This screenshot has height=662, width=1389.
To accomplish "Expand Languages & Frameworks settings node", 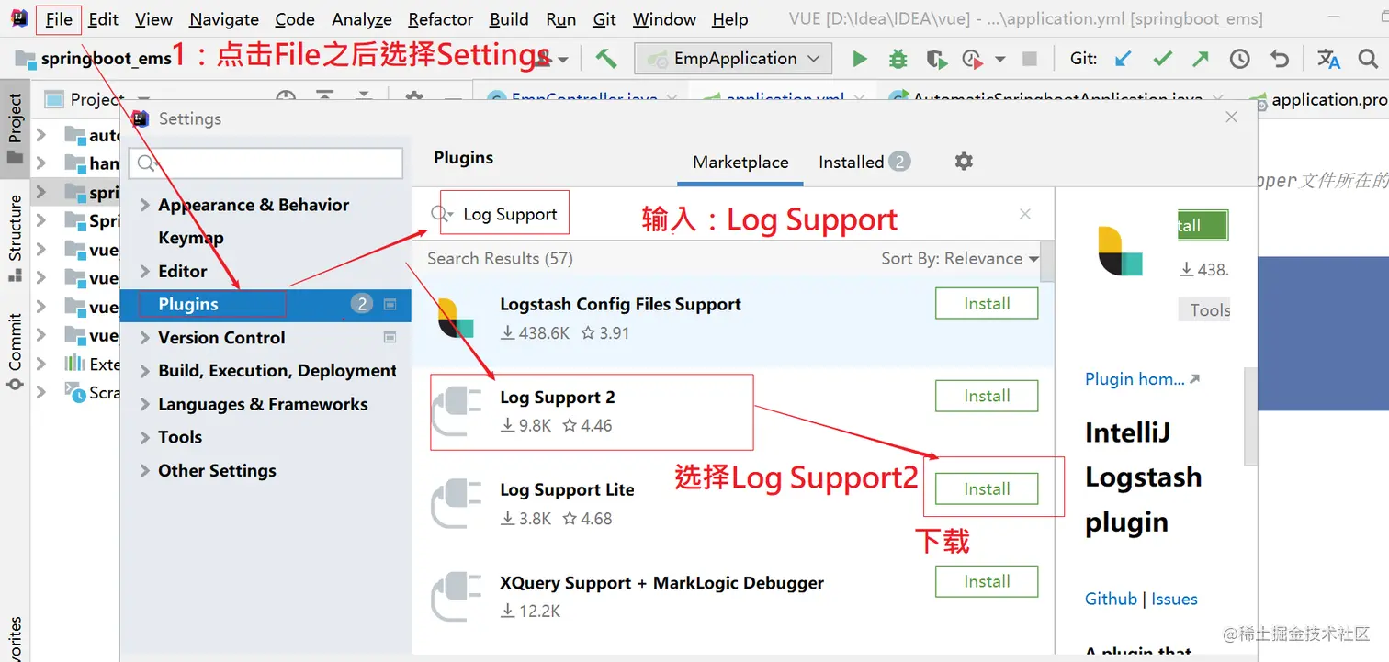I will point(144,404).
